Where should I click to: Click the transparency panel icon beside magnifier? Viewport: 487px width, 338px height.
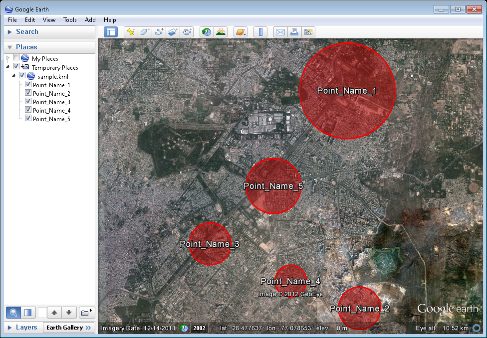[28, 313]
